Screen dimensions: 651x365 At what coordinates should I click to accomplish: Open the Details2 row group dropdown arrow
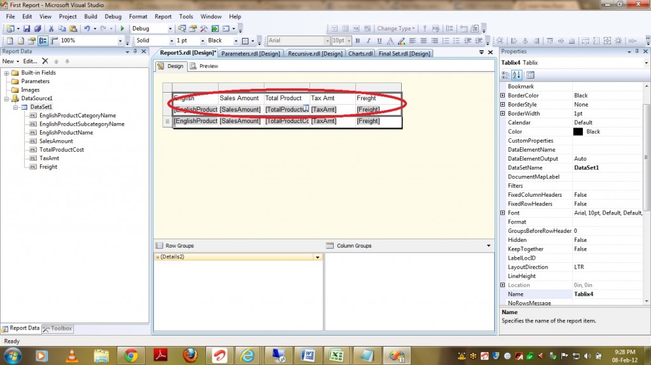point(317,257)
